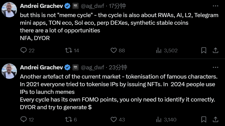Open more options on second tweet
This screenshot has width=225, height=126.
[x=216, y=67]
